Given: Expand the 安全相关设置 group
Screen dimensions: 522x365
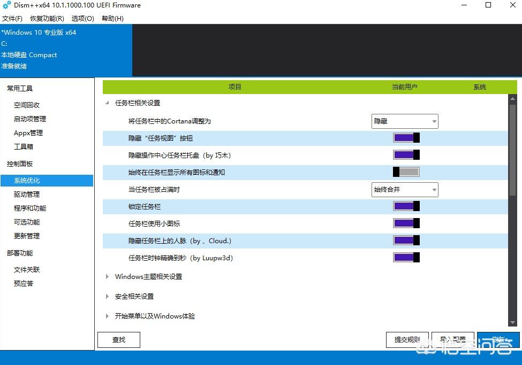Looking at the screenshot, I should pos(107,296).
